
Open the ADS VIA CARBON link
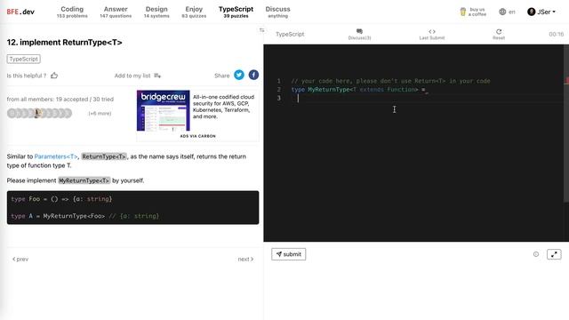197,136
